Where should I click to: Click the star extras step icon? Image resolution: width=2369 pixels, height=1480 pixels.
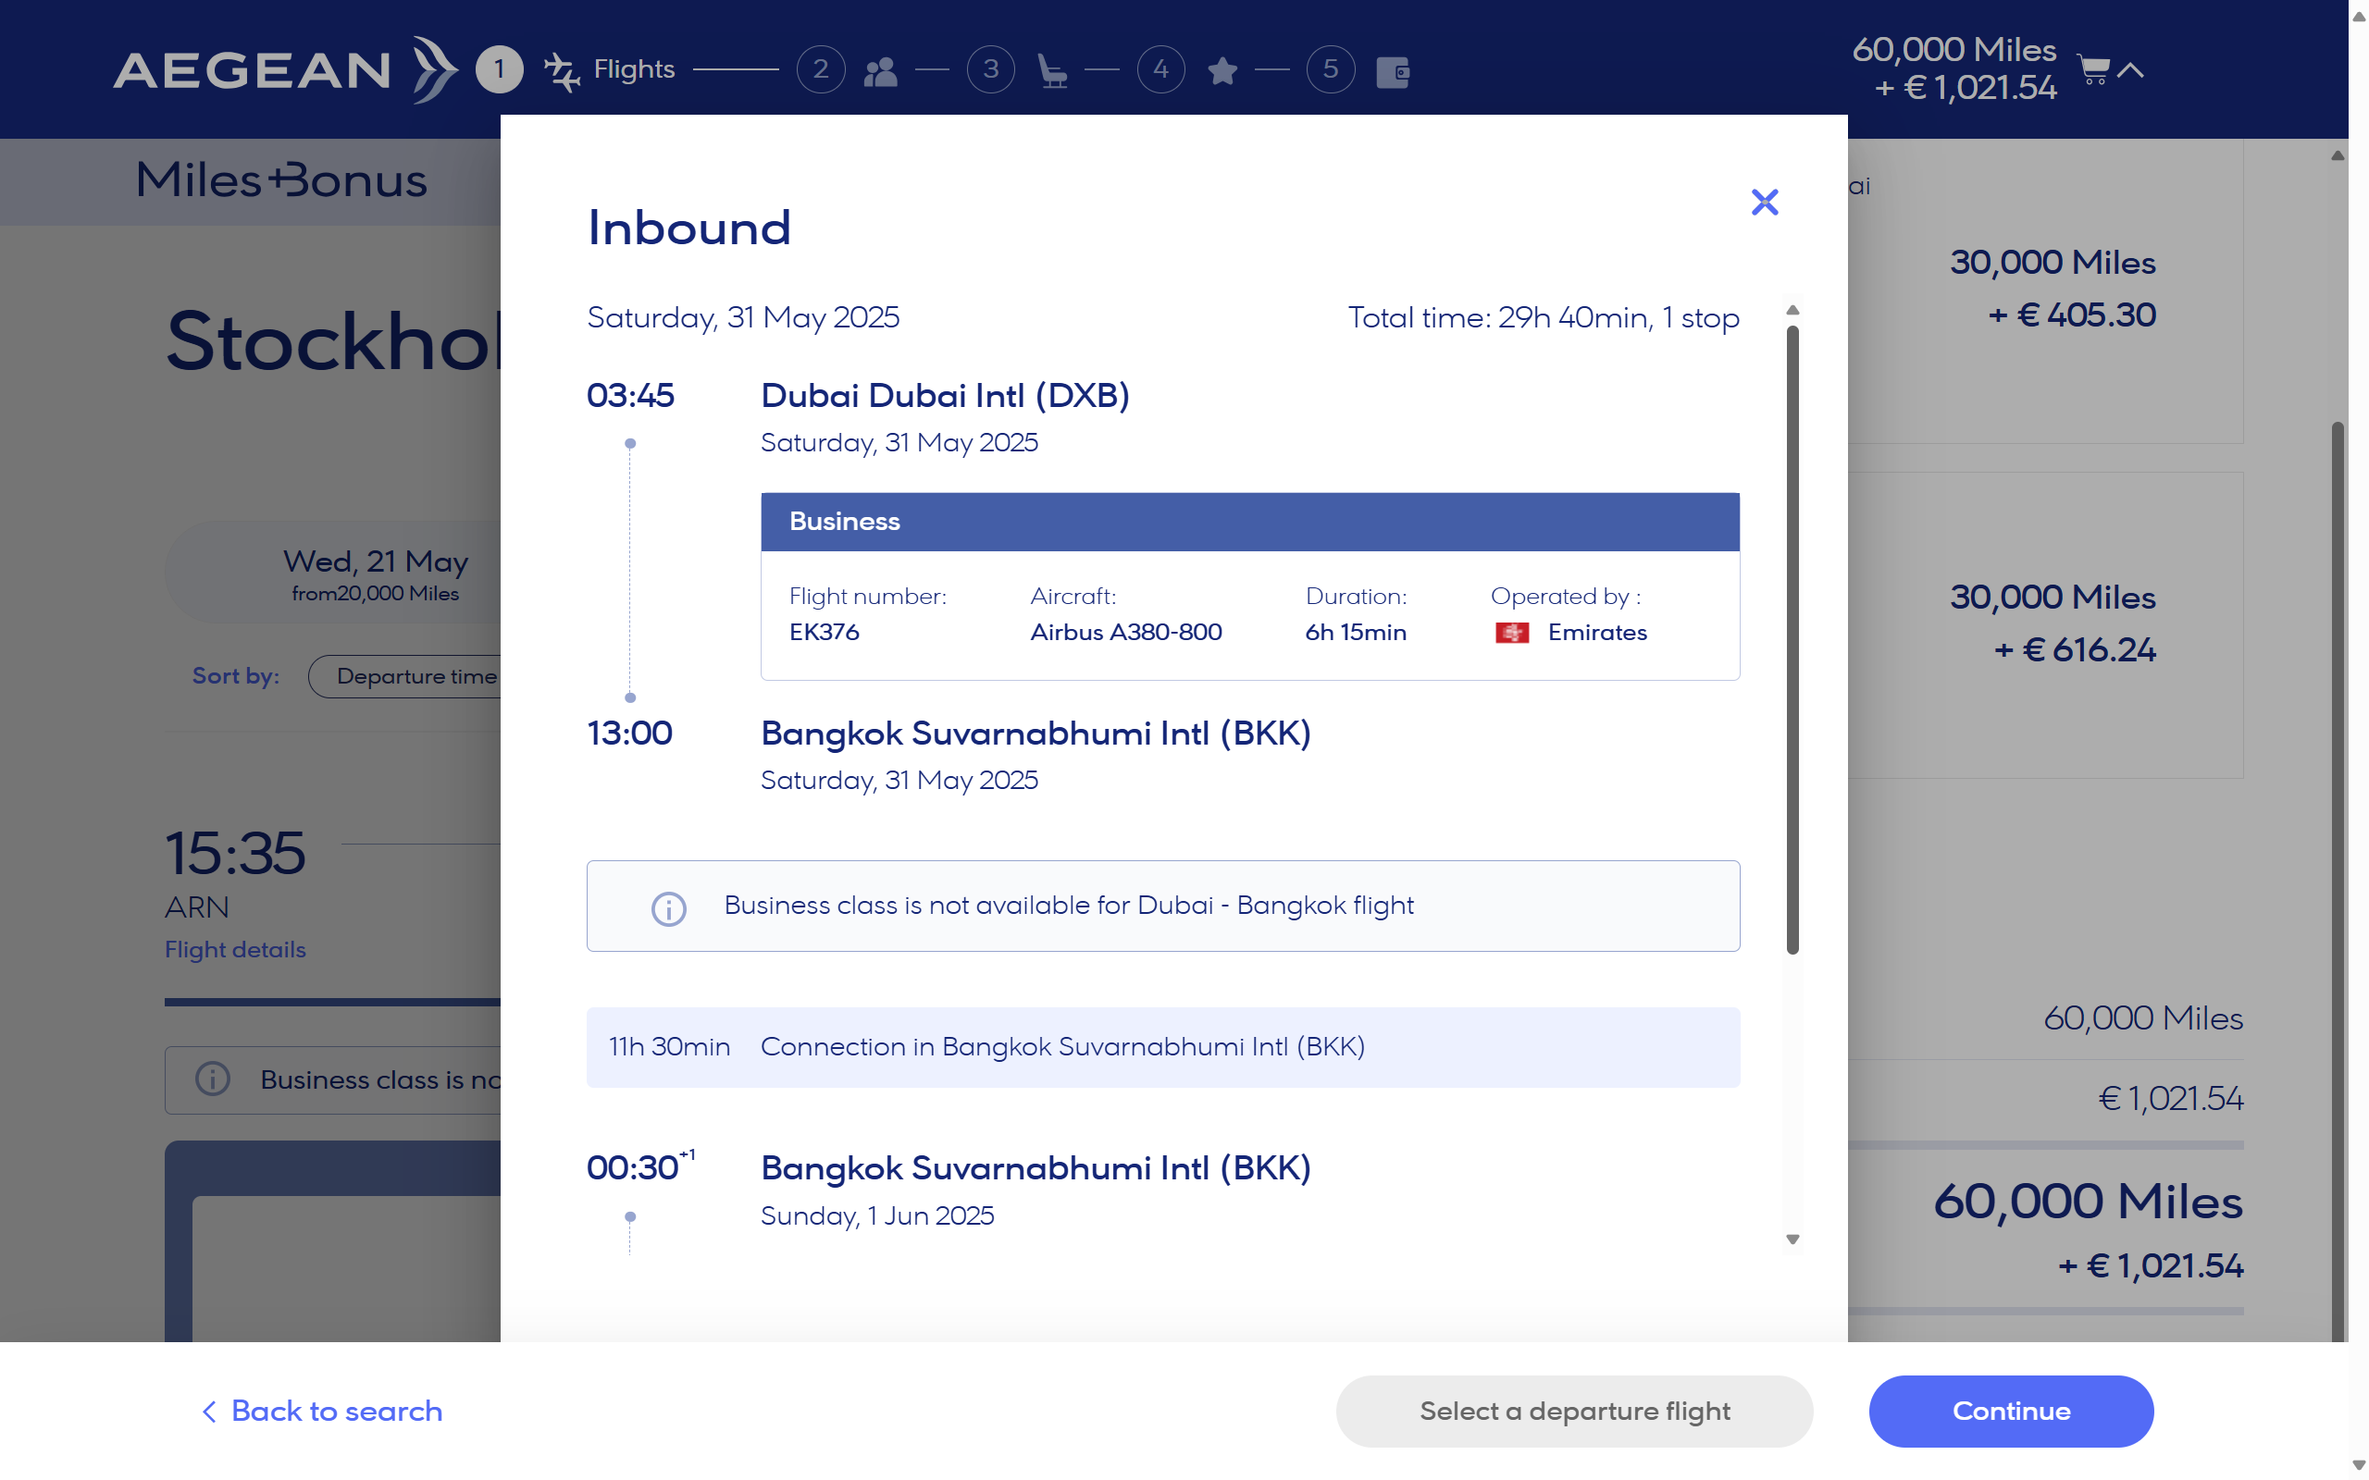pyautogui.click(x=1222, y=71)
